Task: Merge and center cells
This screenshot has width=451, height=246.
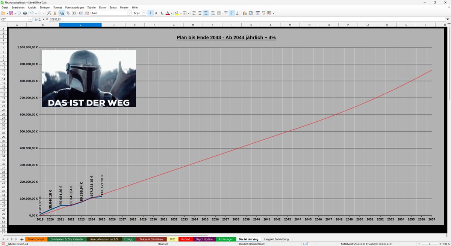Action: [x=219, y=13]
